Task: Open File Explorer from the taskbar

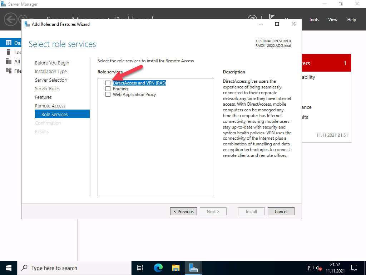Action: 175,268
